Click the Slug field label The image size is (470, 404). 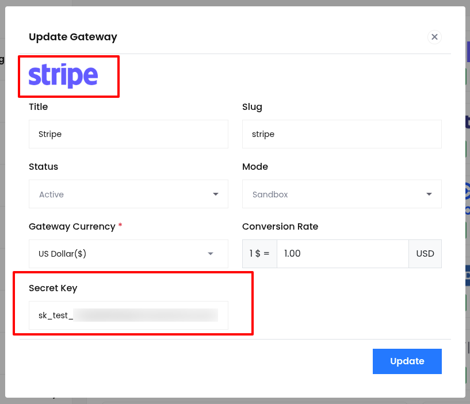(252, 106)
